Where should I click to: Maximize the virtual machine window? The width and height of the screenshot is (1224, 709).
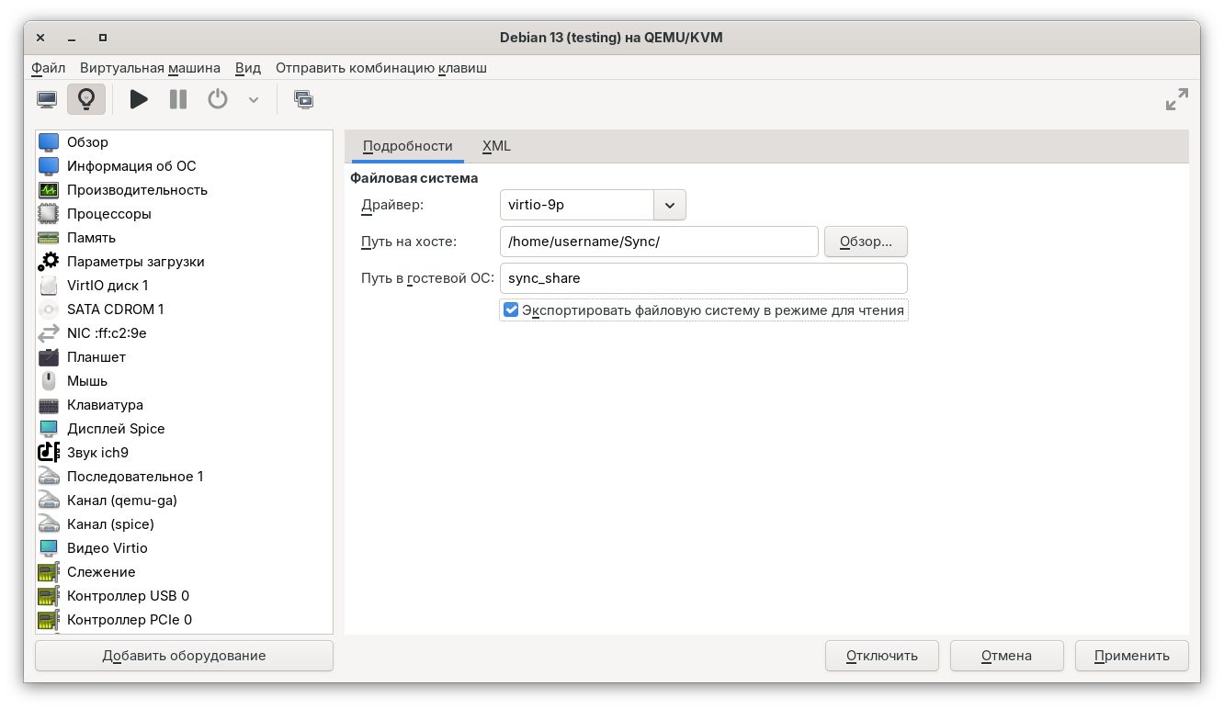pos(103,38)
